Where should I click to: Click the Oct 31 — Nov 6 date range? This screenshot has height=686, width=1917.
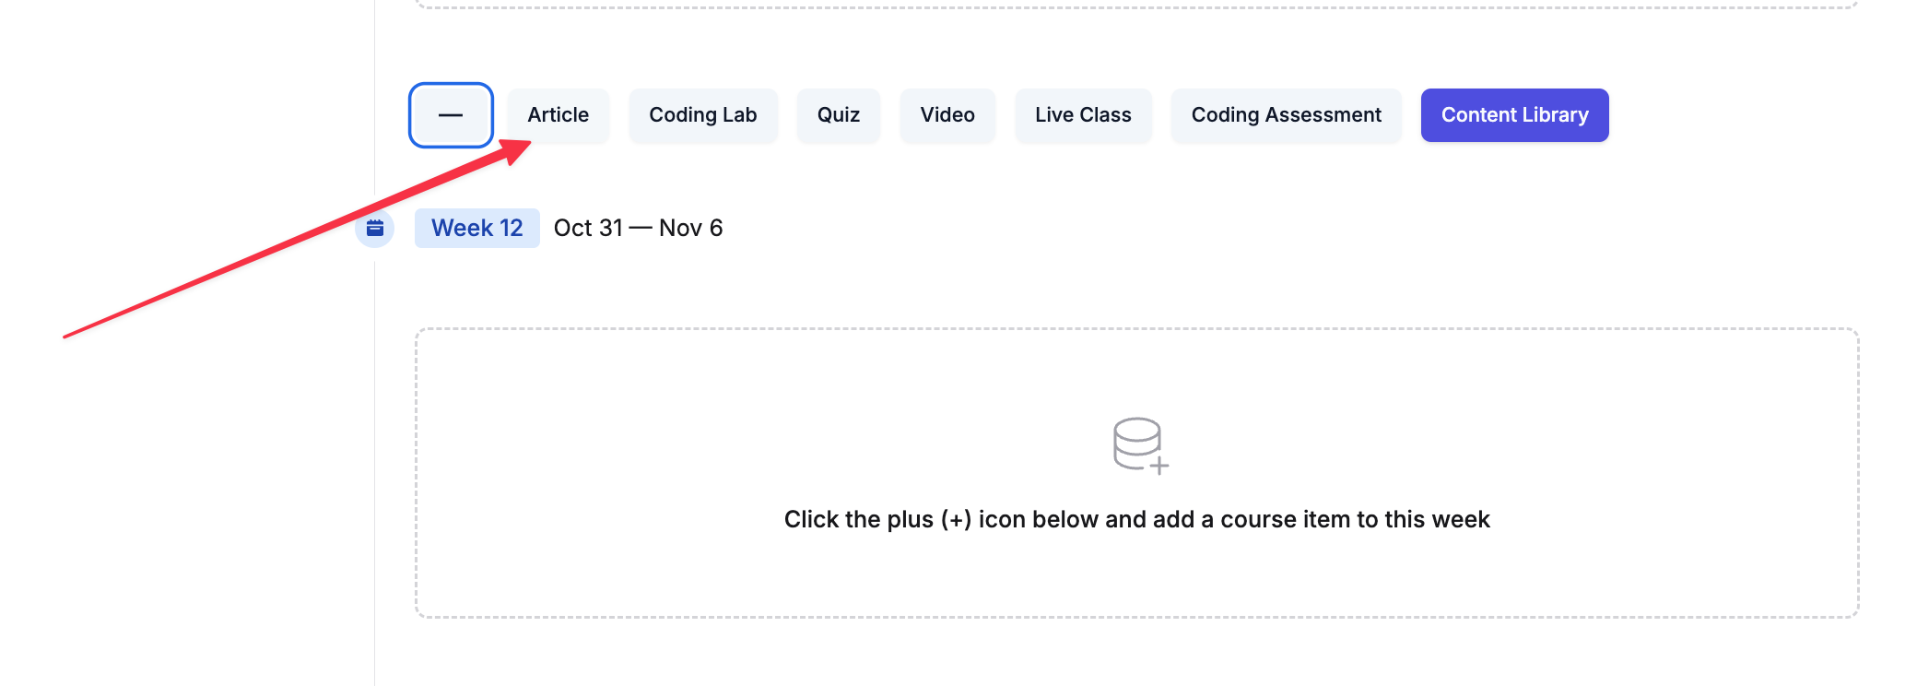pyautogui.click(x=638, y=228)
